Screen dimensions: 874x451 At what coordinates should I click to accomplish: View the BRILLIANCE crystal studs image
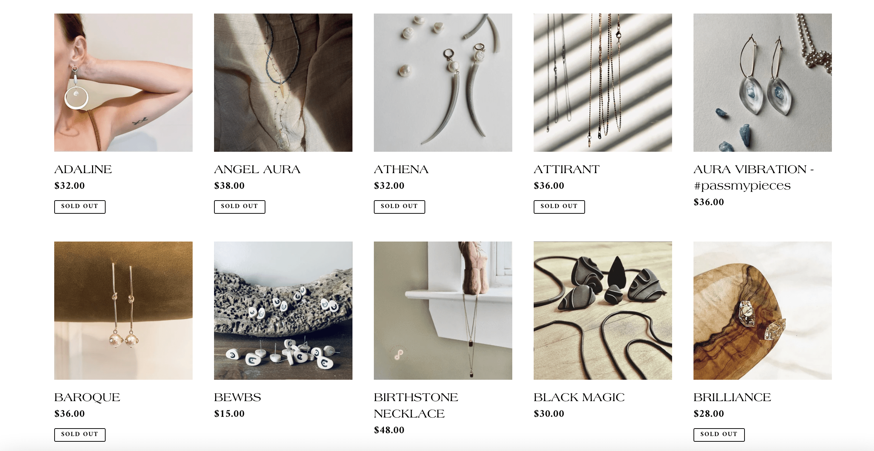coord(763,311)
